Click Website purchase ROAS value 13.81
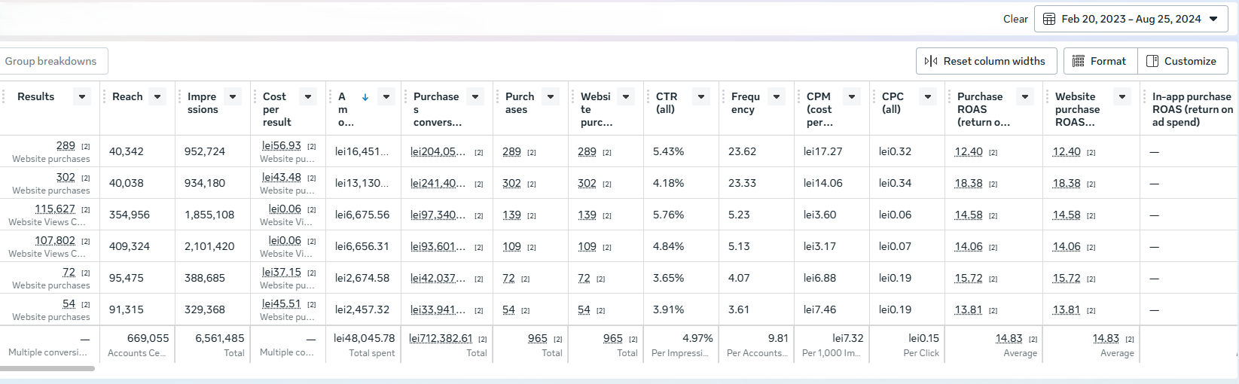Screen dimensions: 1239x384 [1067, 309]
